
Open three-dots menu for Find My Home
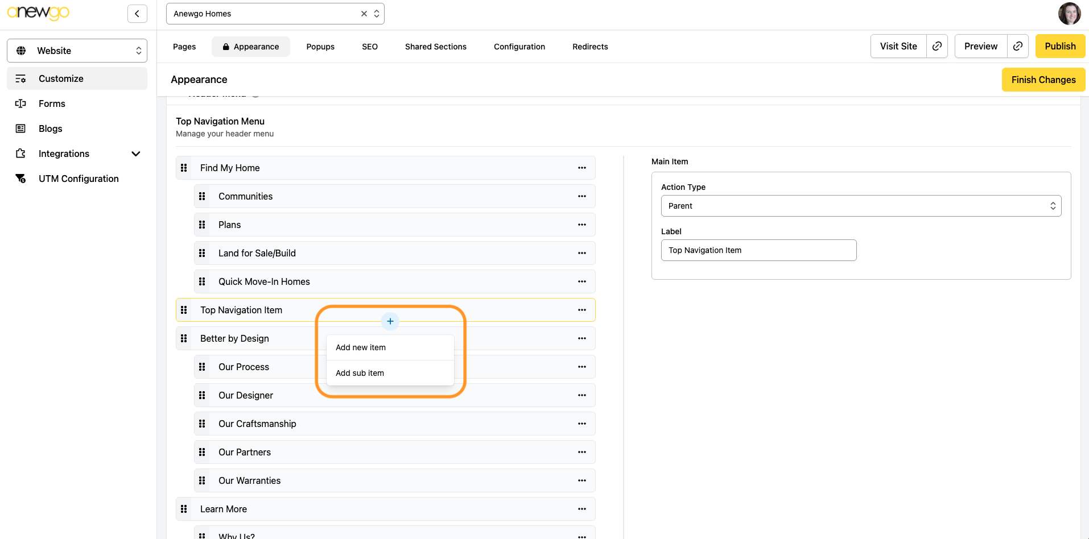point(581,168)
